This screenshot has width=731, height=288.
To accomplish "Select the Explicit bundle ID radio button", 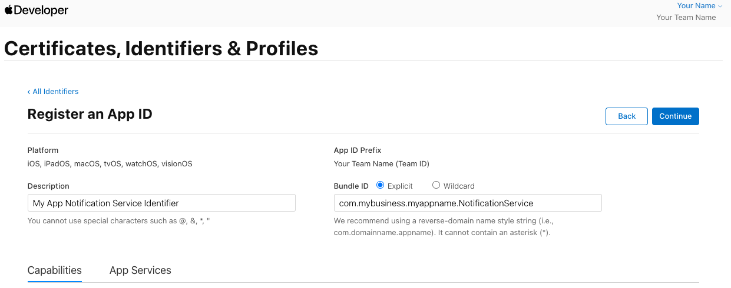I will click(x=380, y=185).
